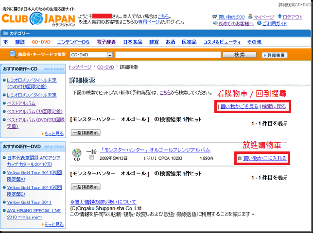The width and height of the screenshot is (313, 233).
Task: Open the 雑貨 category
Action: [154, 42]
